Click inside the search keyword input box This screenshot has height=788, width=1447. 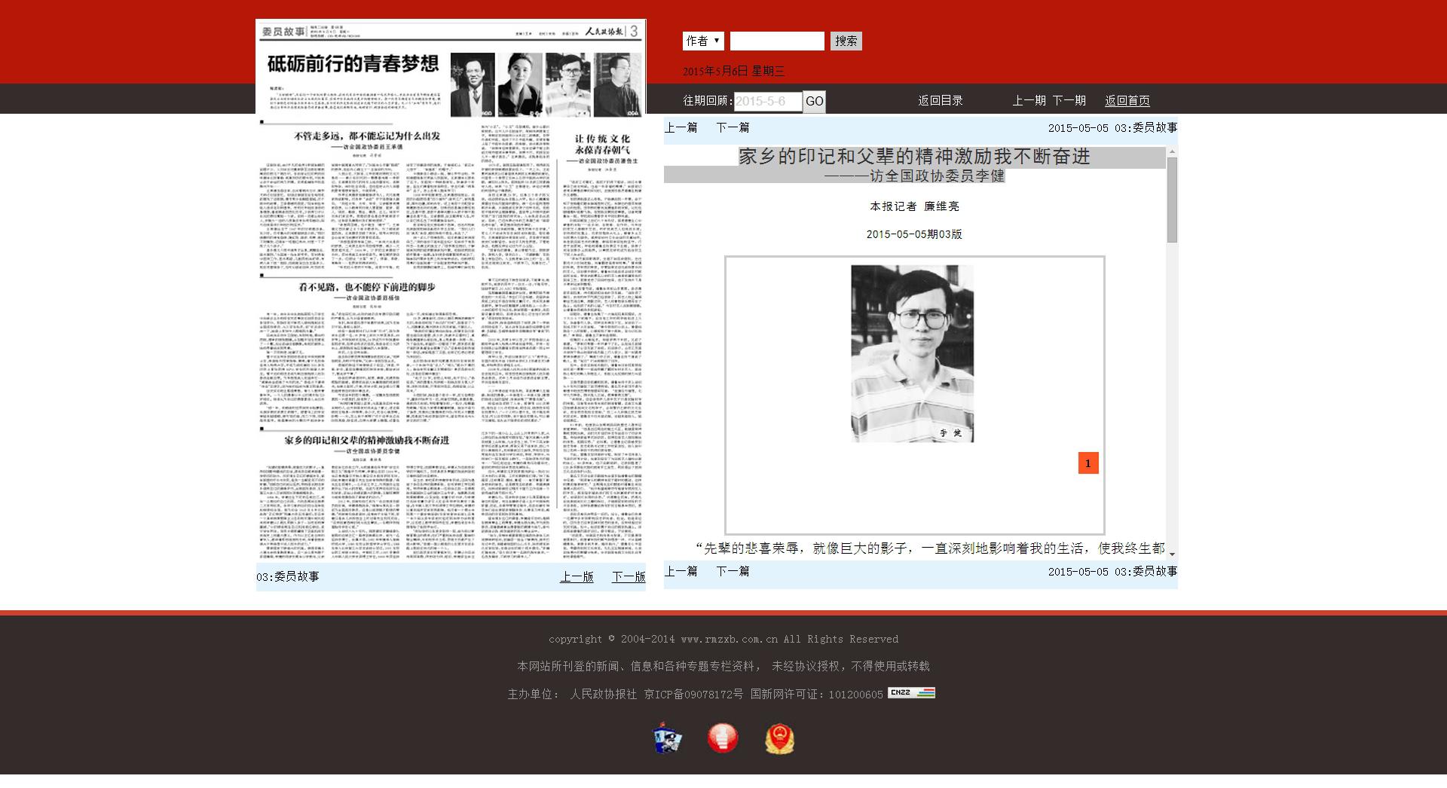(777, 41)
